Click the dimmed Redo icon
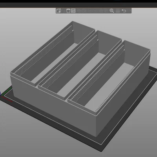Viewport: 157px width, 157px height. [129, 11]
